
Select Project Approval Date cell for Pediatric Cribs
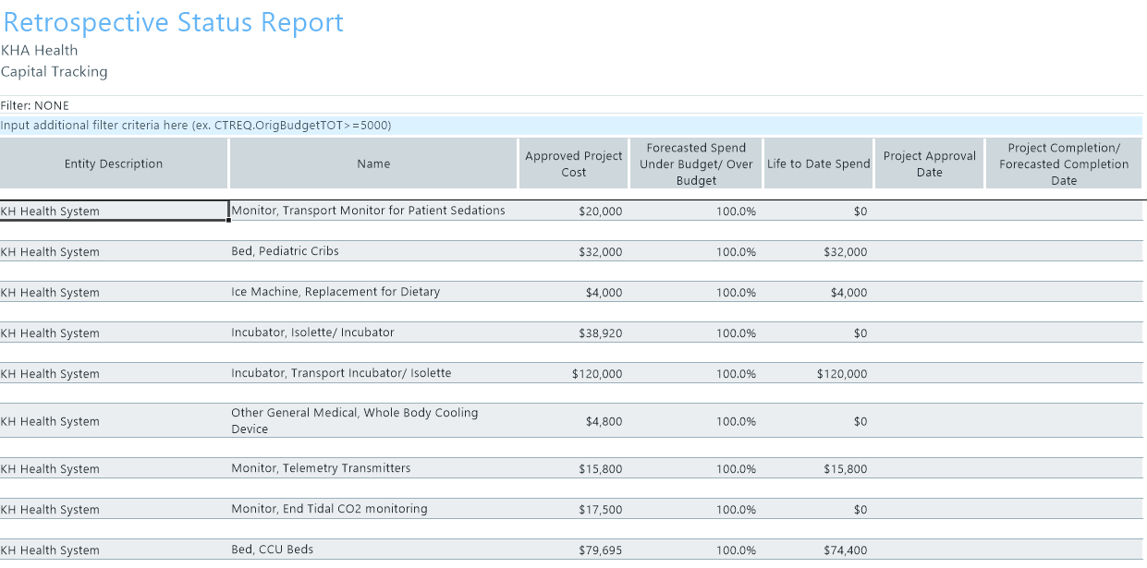coord(929,251)
